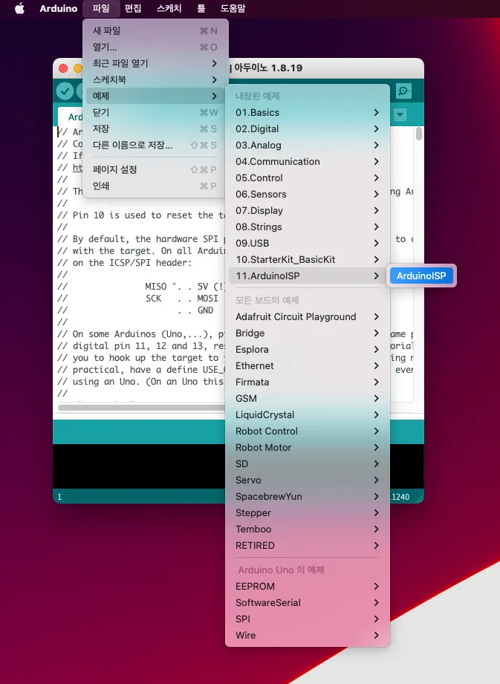Choose 페이지 설정 menu item
The image size is (500, 684).
coord(155,169)
